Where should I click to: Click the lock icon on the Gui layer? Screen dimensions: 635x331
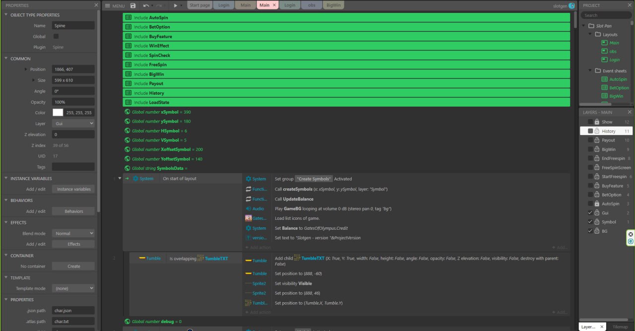[597, 213]
